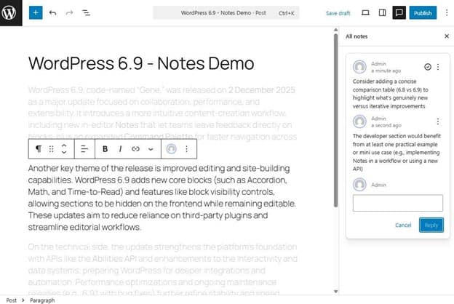This screenshot has height=304, width=454.
Task: Click the editor vertical scrollbar thumb
Action: coord(335,121)
